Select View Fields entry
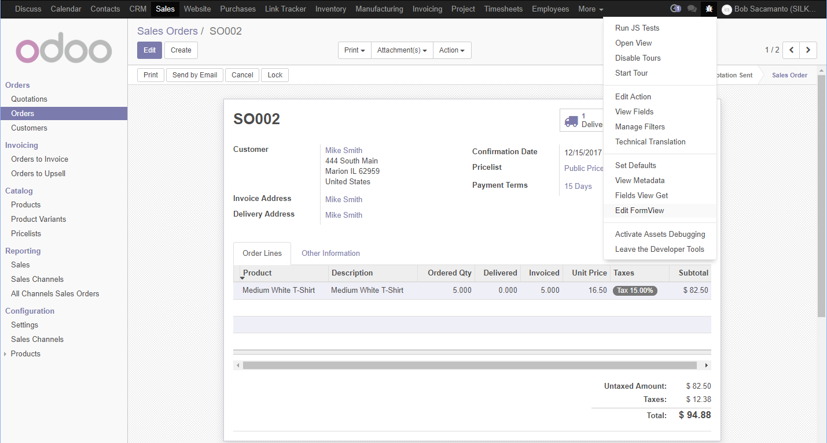 tap(660, 111)
